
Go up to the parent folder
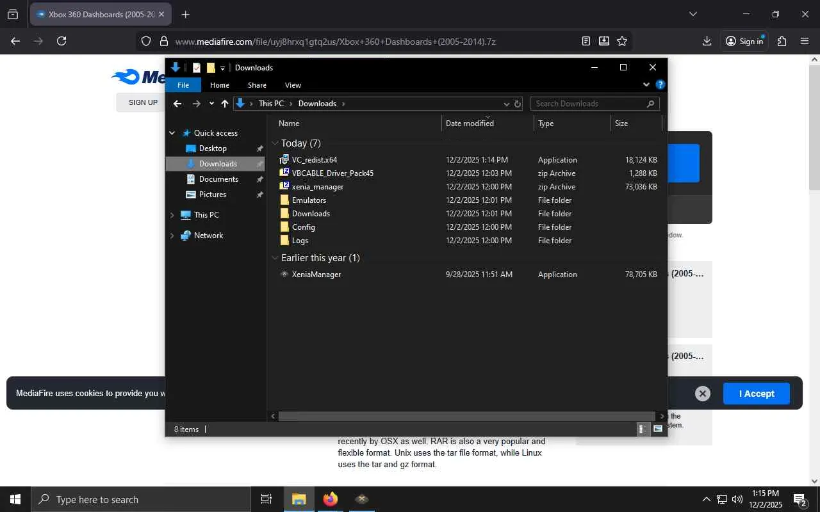click(225, 104)
